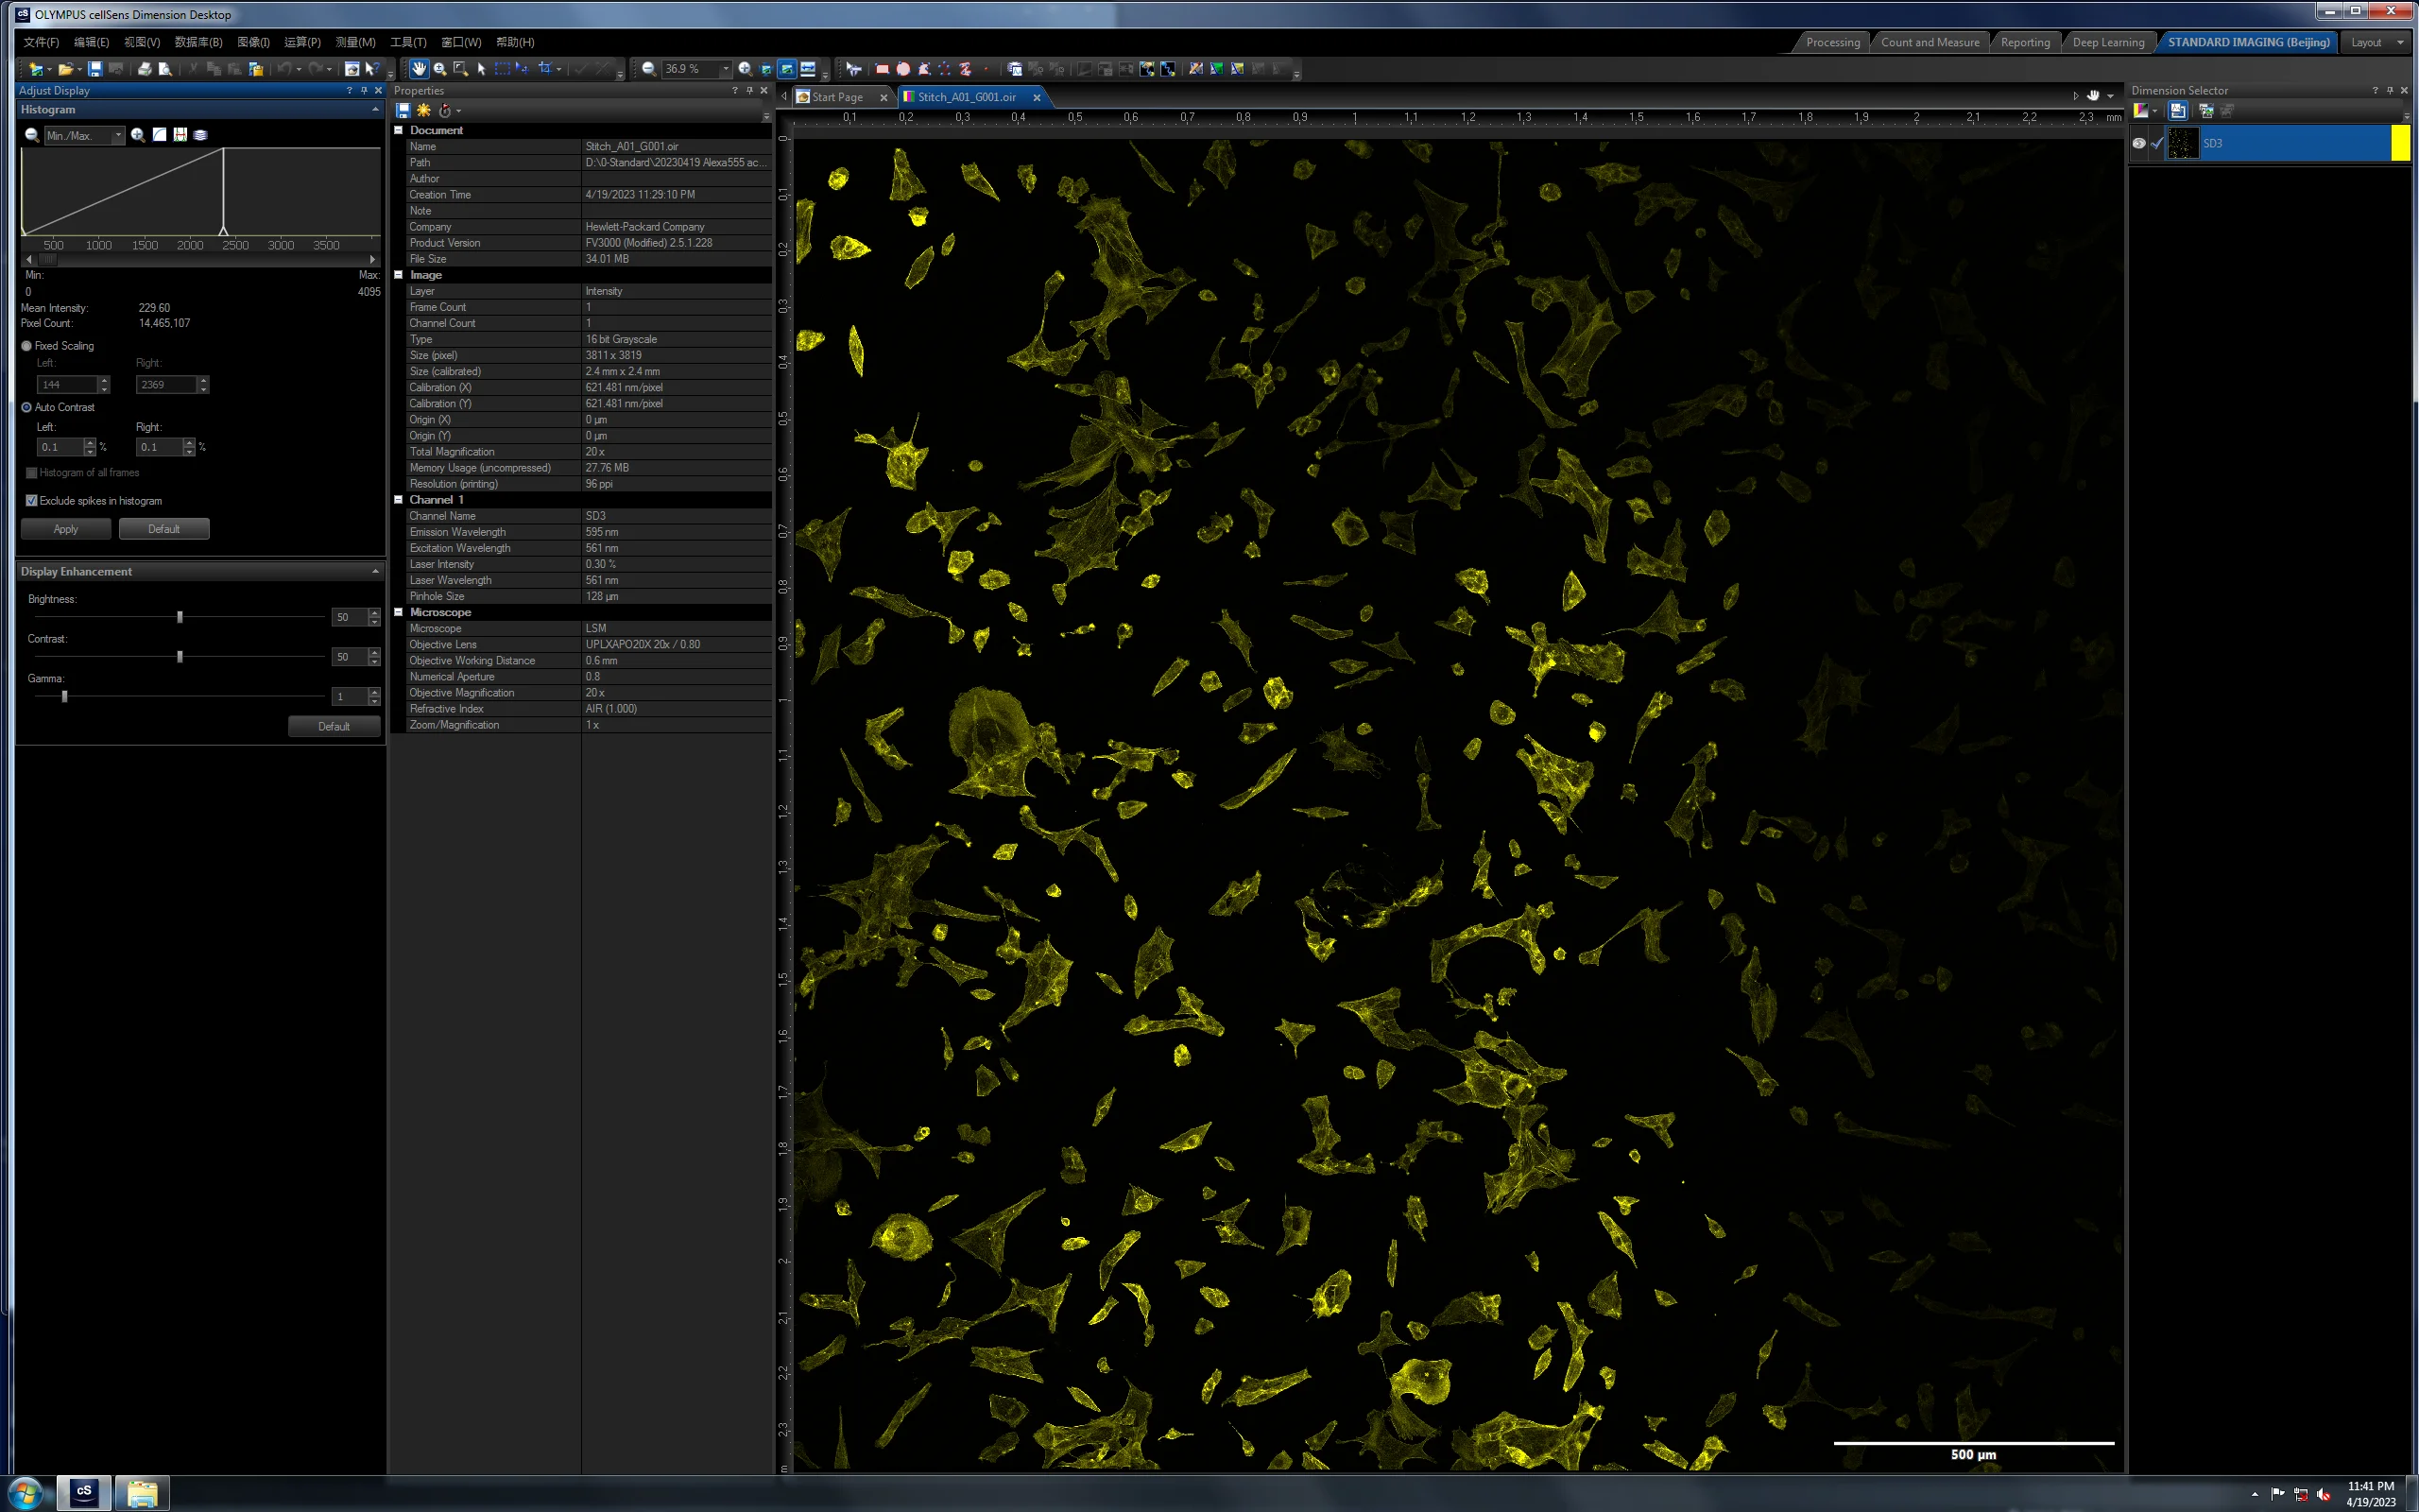Toggle visibility eye of SD3 channel
The image size is (2419, 1512).
[2138, 143]
